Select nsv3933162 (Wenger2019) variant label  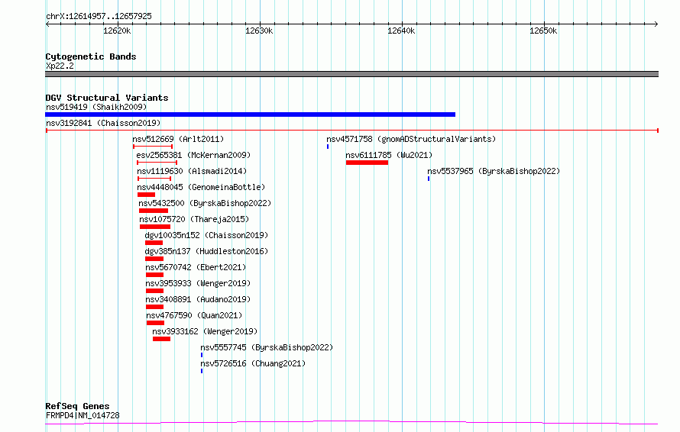tap(205, 331)
